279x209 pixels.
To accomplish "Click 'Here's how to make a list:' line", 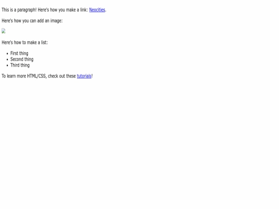I will [25, 42].
